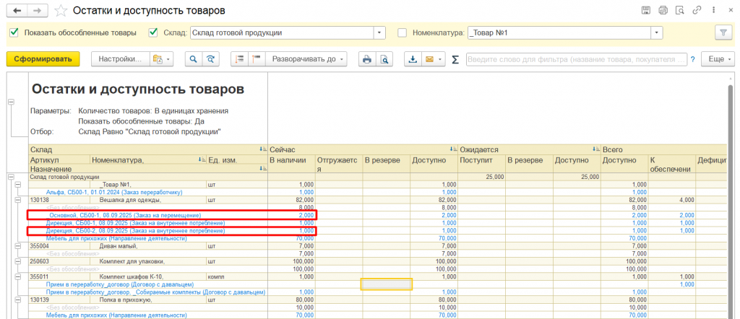Screen dimensions: 740x319
Task: Collapse the 'Склад готовой продукции' group
Action: (x=12, y=177)
